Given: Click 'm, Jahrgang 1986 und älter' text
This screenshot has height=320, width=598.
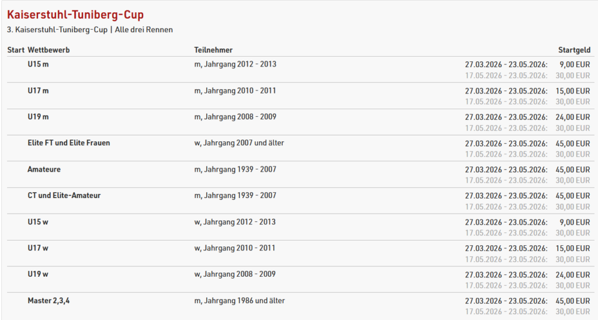Looking at the screenshot, I should (x=239, y=301).
